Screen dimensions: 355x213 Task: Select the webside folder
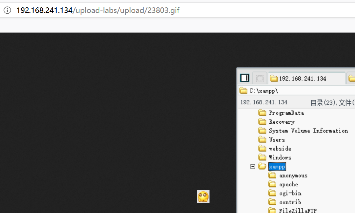pyautogui.click(x=280, y=149)
